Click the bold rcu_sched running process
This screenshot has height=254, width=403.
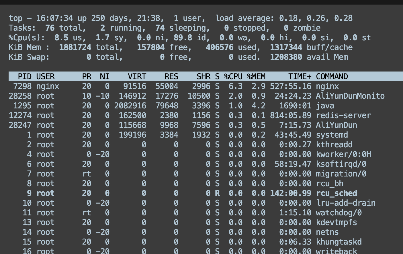[x=337, y=193]
